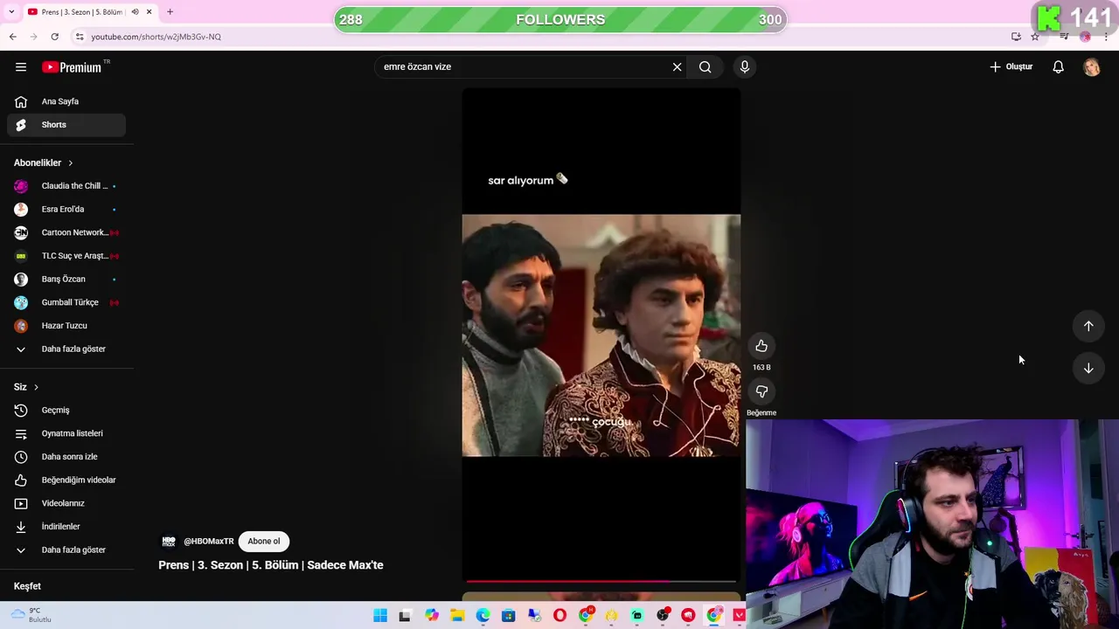Click the YouTube Premium logo
This screenshot has width=1119, height=629.
pos(73,67)
